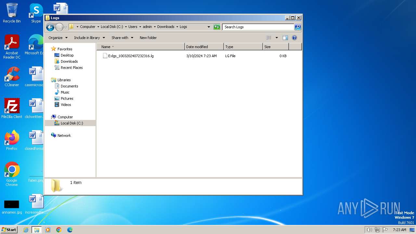Sort by the Type column
This screenshot has width=416, height=234.
(243, 47)
